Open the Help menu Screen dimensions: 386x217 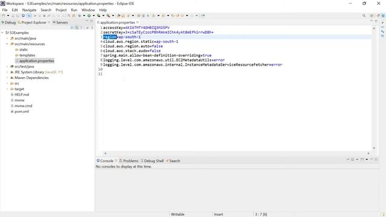[x=103, y=10]
